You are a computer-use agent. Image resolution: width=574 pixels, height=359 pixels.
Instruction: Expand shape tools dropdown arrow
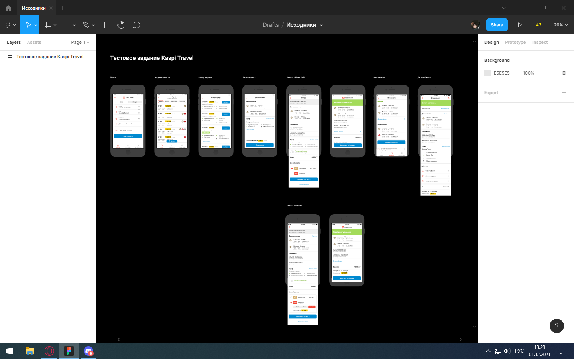point(74,25)
